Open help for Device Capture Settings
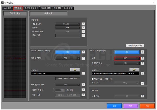 pos(83,52)
